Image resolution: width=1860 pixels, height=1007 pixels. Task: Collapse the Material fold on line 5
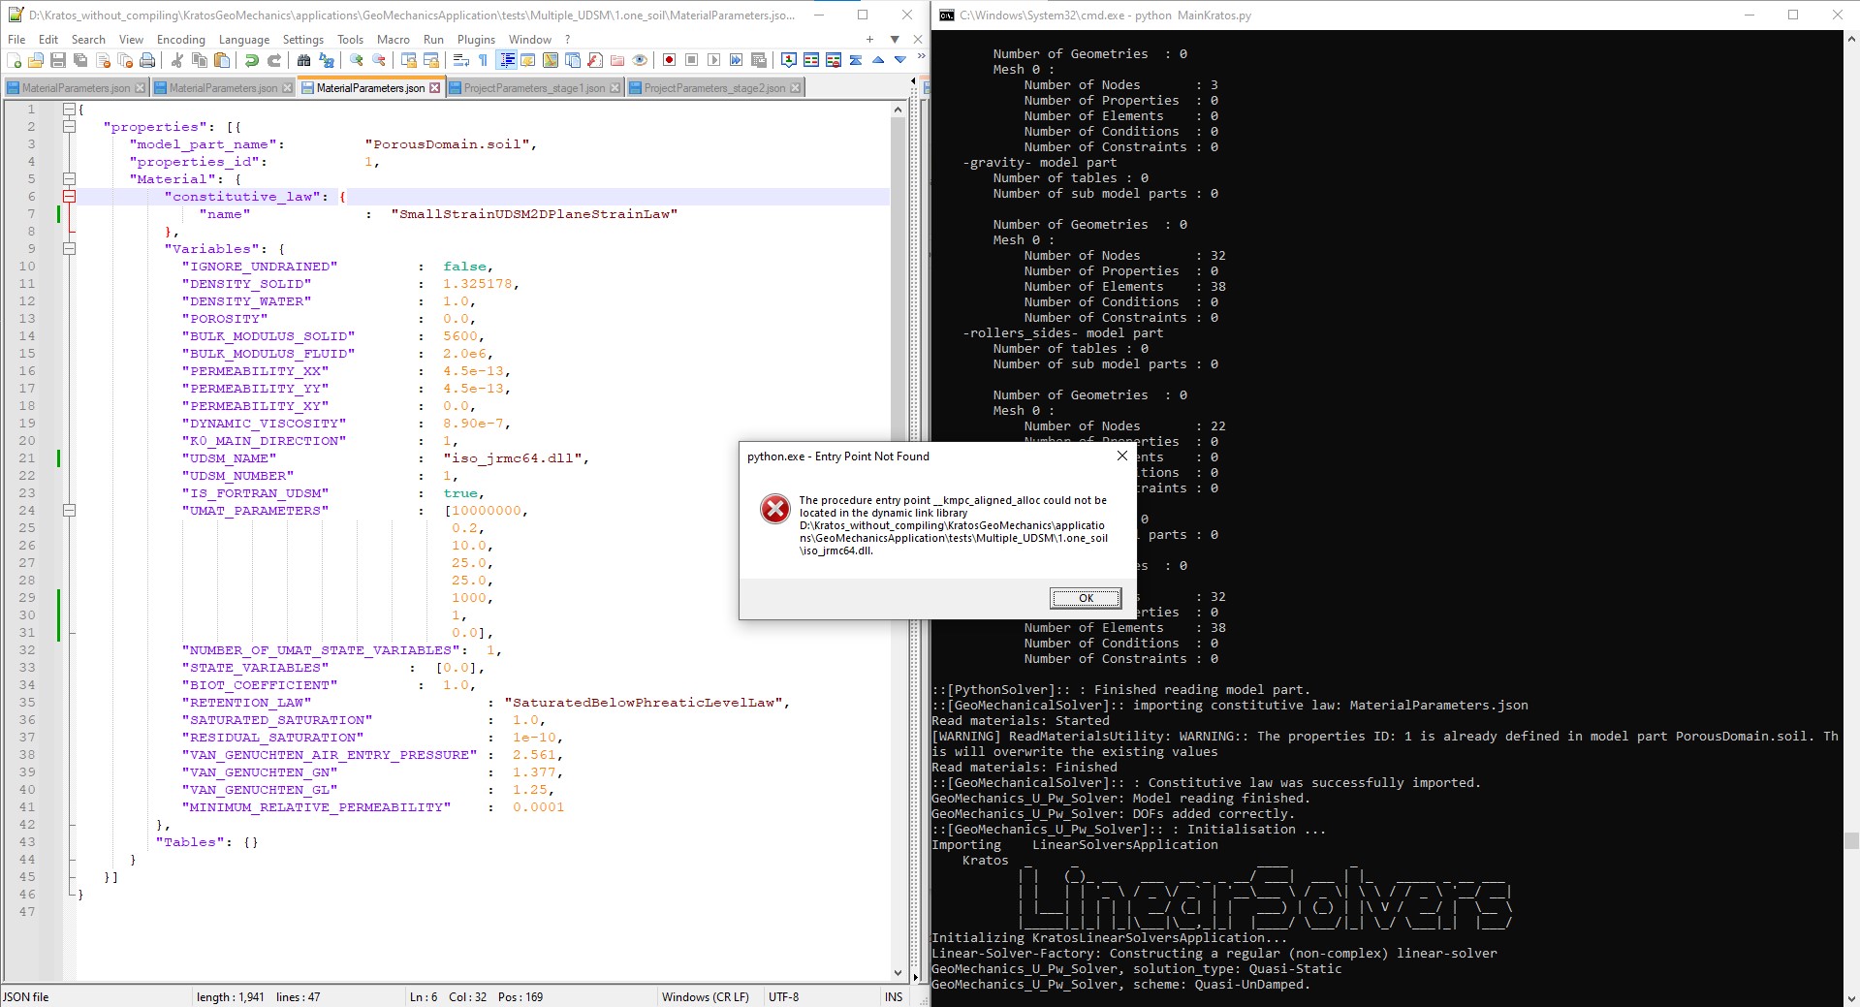[x=69, y=178]
